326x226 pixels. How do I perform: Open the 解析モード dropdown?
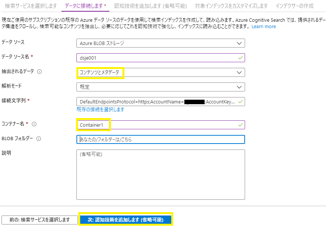click(x=160, y=87)
